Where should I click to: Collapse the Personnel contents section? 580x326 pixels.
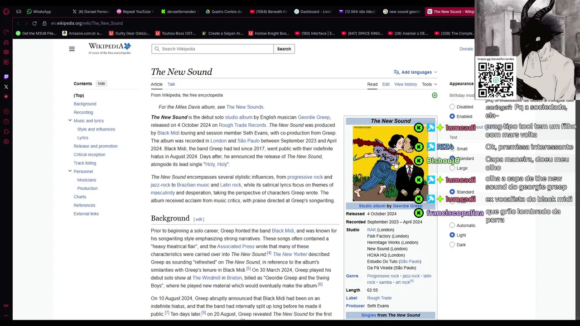[70, 171]
